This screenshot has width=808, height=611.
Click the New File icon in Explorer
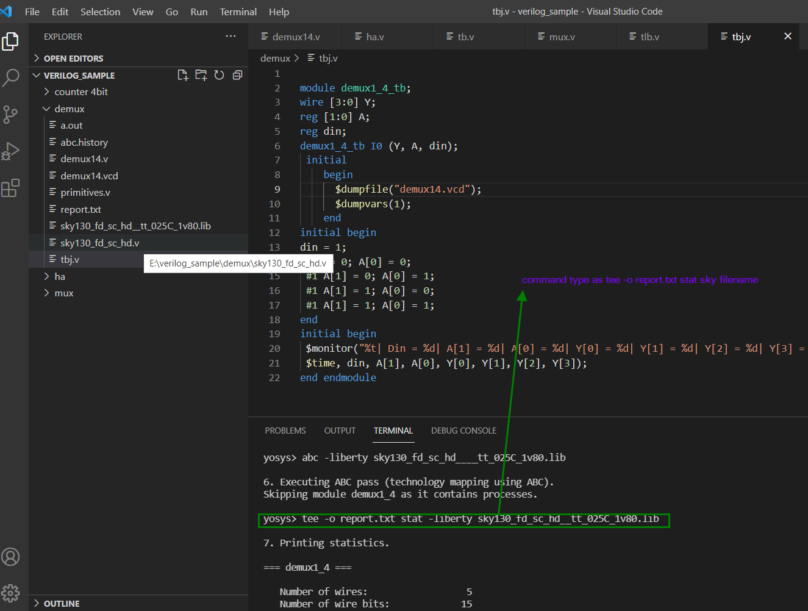tap(182, 75)
